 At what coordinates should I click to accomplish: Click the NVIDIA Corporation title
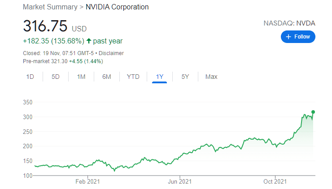click(x=117, y=7)
